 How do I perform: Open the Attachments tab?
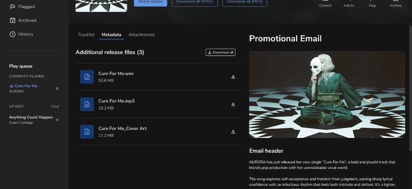click(x=142, y=35)
